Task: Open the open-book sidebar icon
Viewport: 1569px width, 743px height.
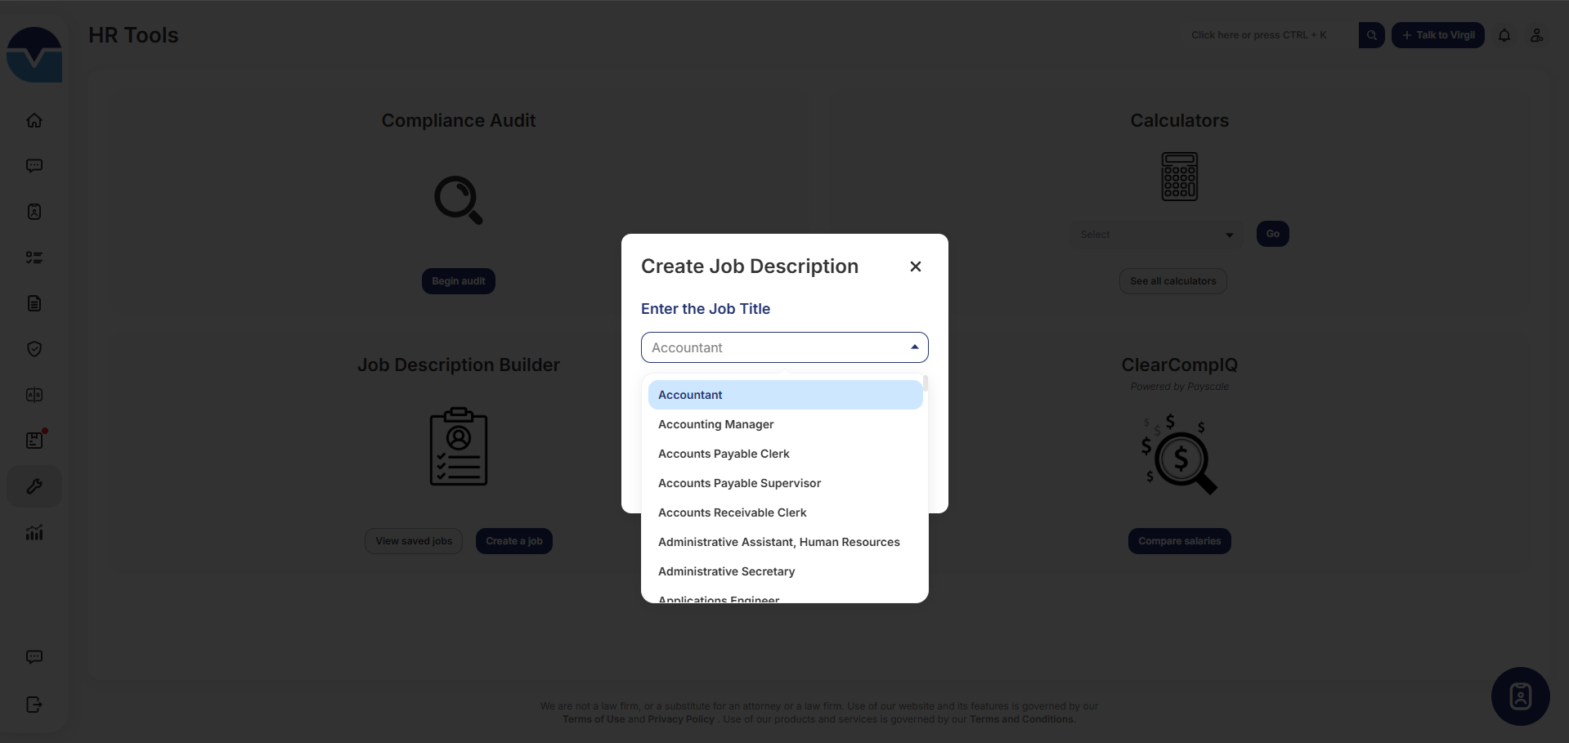Action: pos(34,395)
